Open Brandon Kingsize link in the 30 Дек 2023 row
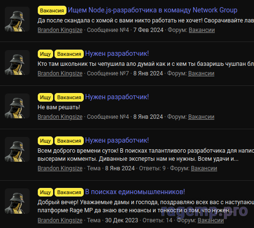The height and width of the screenshot is (228, 254). click(x=60, y=220)
